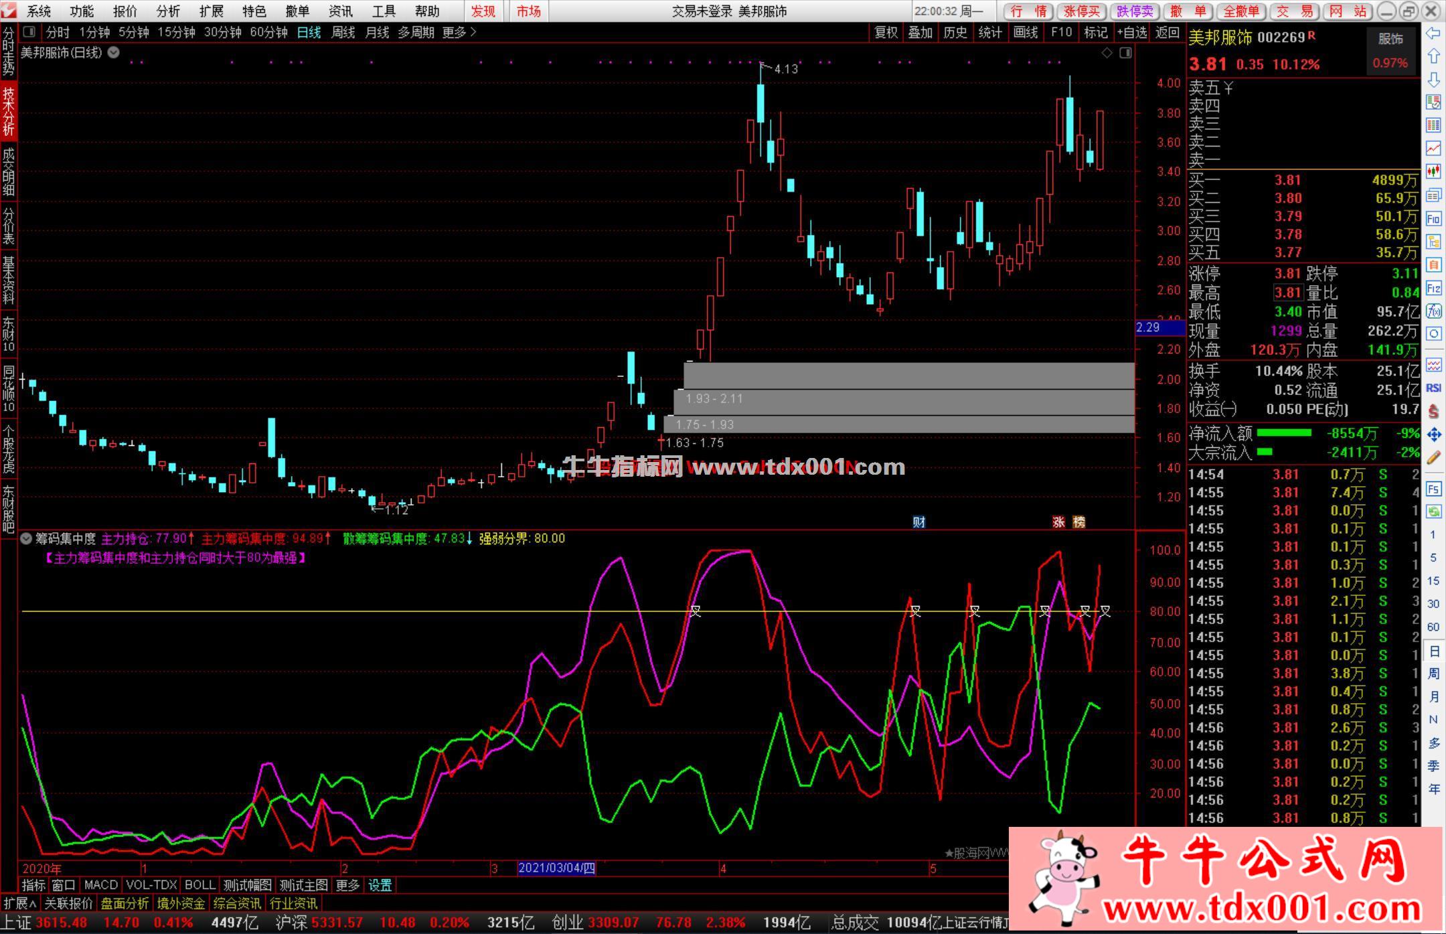
Task: Open the colored grid quote list icon
Action: 1433,125
